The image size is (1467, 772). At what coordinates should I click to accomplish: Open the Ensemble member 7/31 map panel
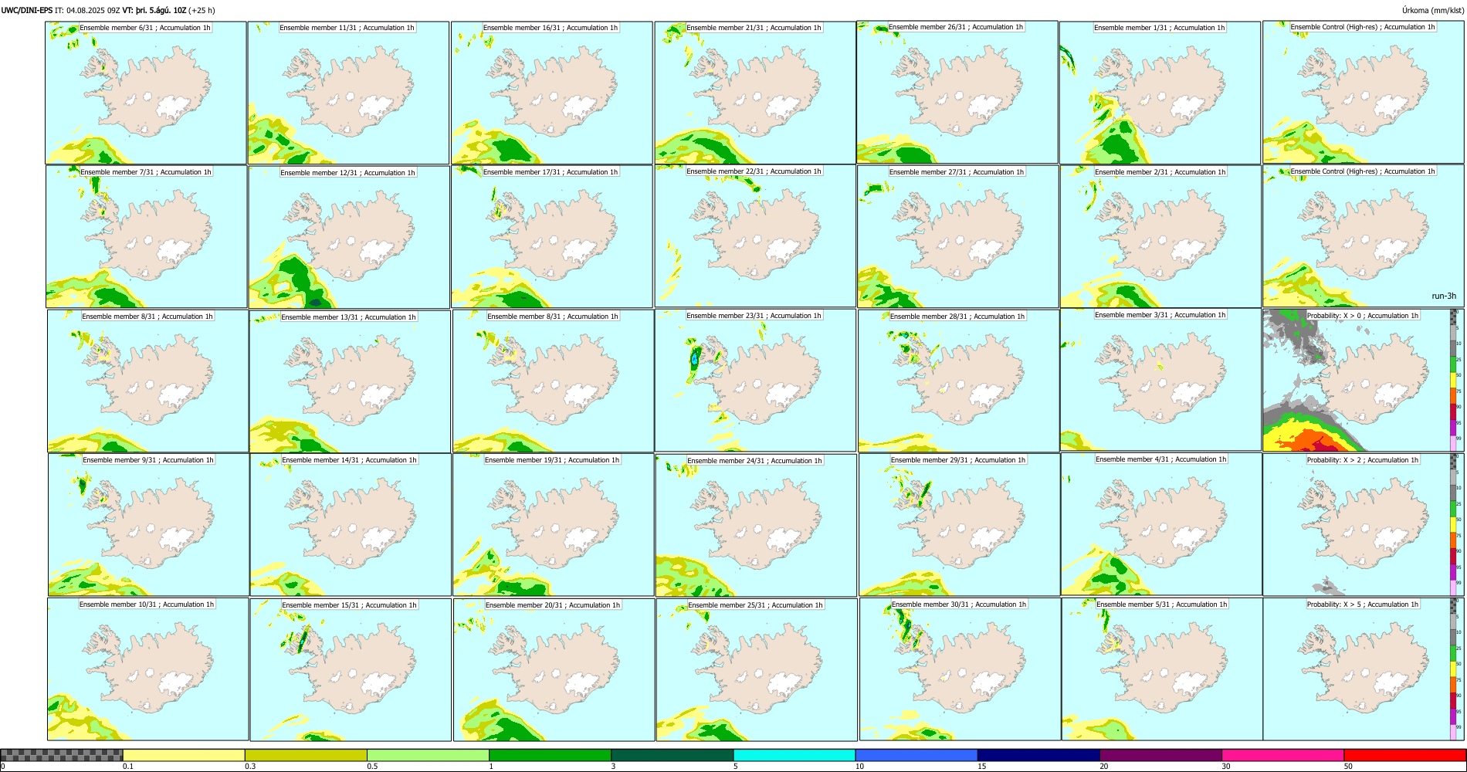click(147, 236)
